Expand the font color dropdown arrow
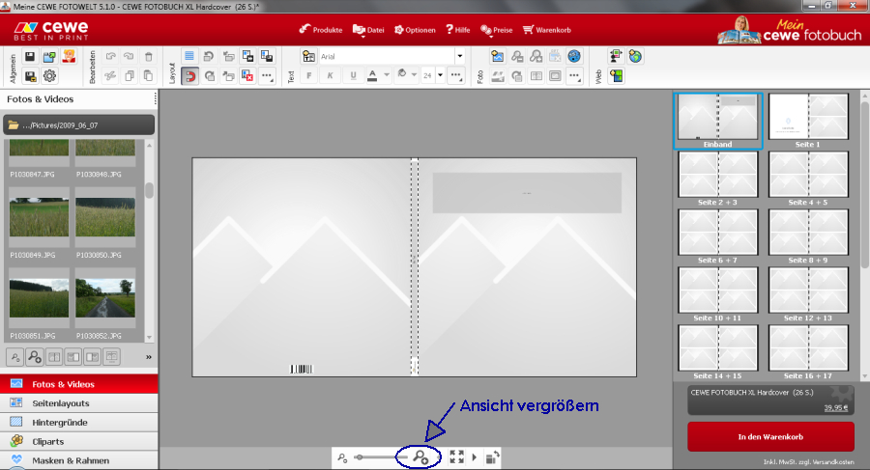 pos(387,75)
